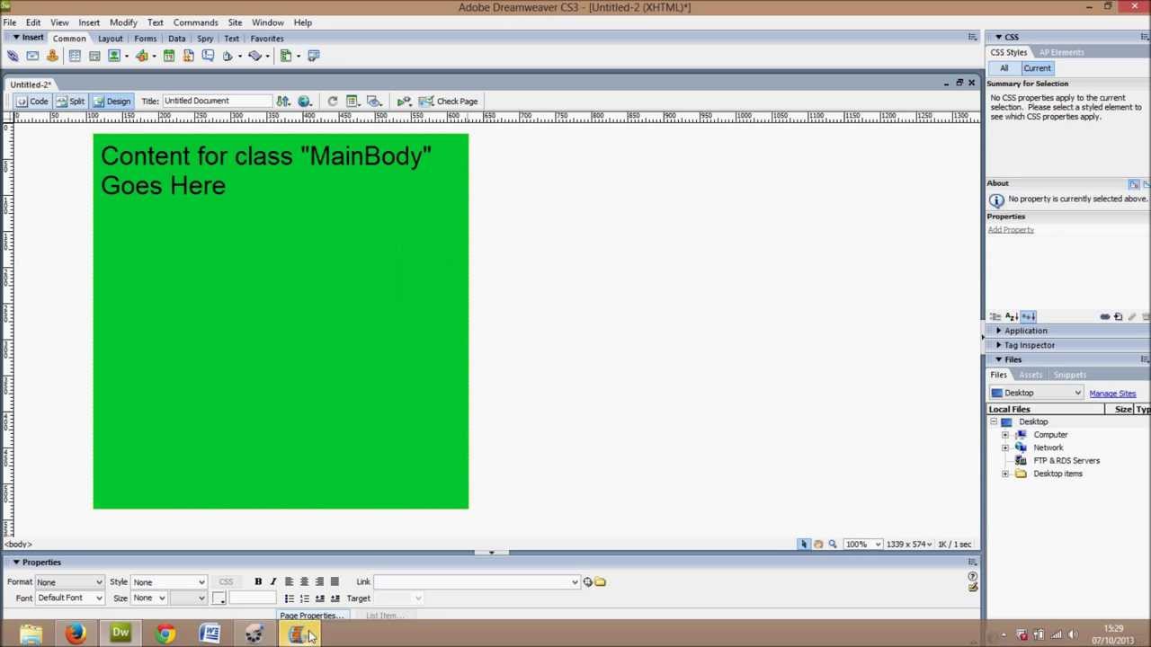This screenshot has width=1151, height=647.
Task: Insert Div Tag icon
Action: point(94,56)
